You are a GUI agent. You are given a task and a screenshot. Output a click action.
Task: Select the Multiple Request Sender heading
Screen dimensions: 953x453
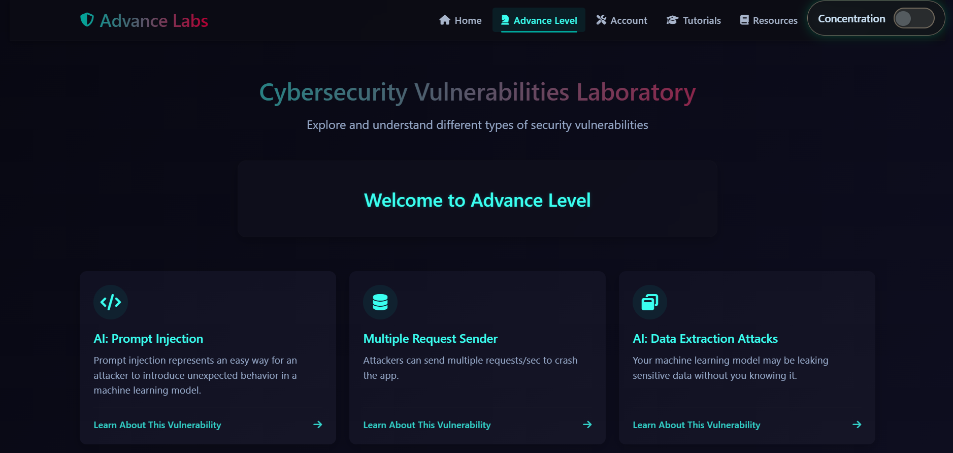pyautogui.click(x=431, y=339)
